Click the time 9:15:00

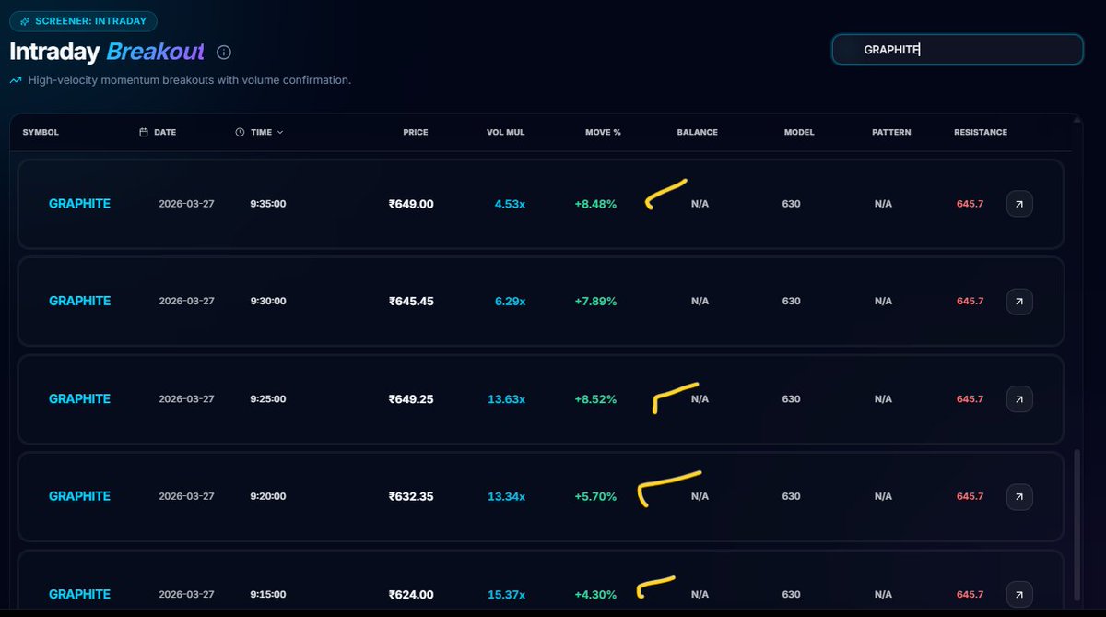(268, 594)
